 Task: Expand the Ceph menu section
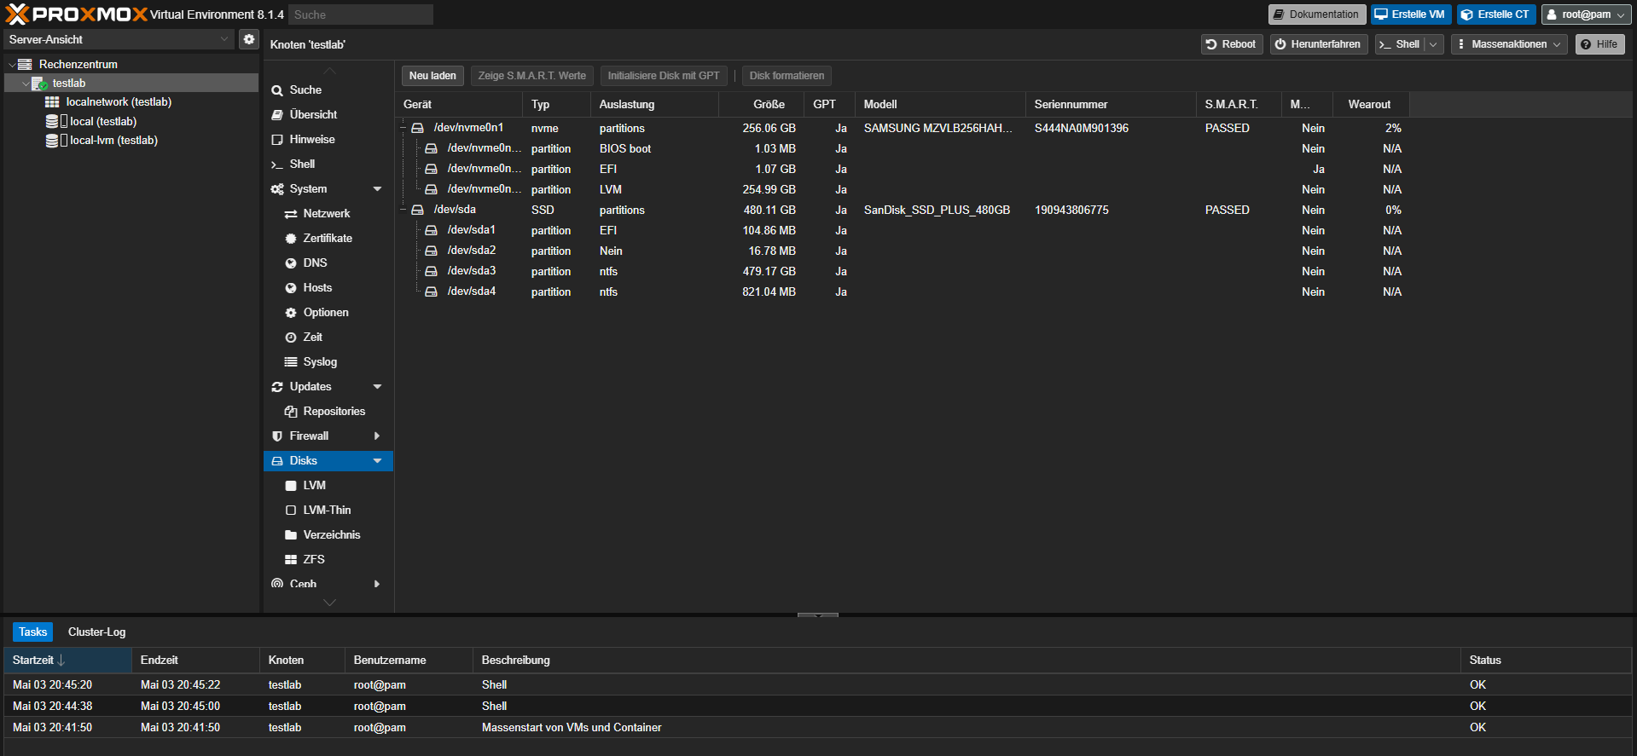click(x=377, y=584)
